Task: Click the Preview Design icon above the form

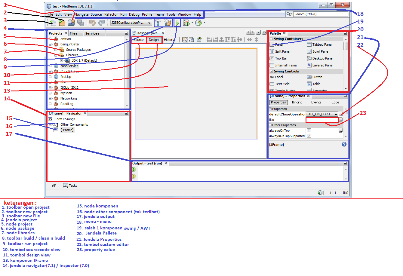Action: point(199,39)
